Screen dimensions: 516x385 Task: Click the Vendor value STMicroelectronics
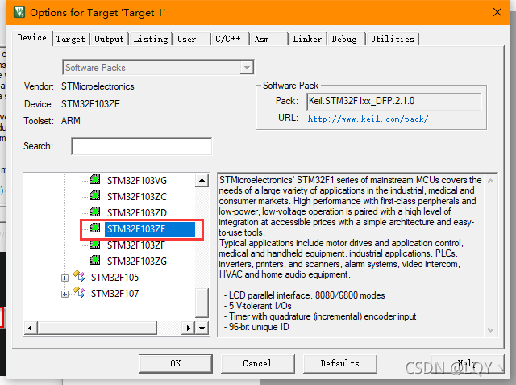click(98, 86)
